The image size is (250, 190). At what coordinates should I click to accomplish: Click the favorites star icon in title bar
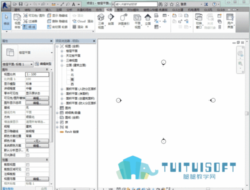tap(171, 4)
